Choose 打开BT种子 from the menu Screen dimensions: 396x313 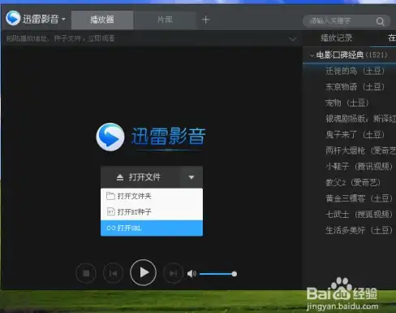(152, 211)
